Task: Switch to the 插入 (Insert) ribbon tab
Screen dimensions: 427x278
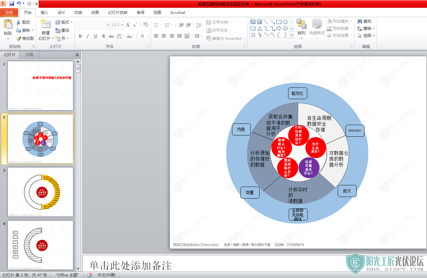Action: pyautogui.click(x=44, y=13)
